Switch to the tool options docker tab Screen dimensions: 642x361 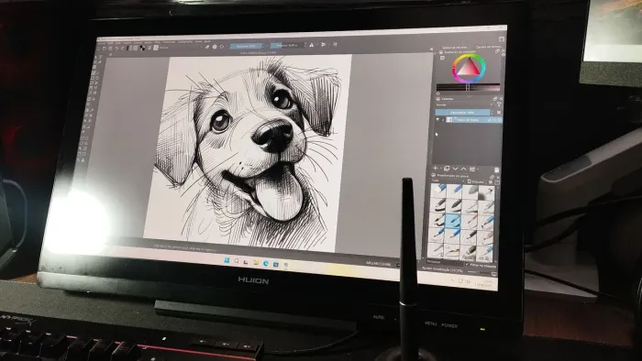[x=489, y=47]
